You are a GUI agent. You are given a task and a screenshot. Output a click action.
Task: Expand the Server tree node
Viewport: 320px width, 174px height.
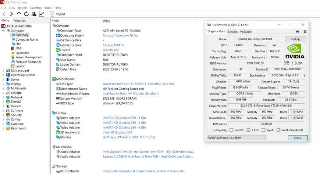point(3,79)
